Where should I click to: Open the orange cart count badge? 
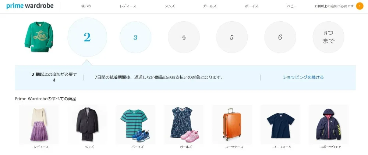(360, 6)
